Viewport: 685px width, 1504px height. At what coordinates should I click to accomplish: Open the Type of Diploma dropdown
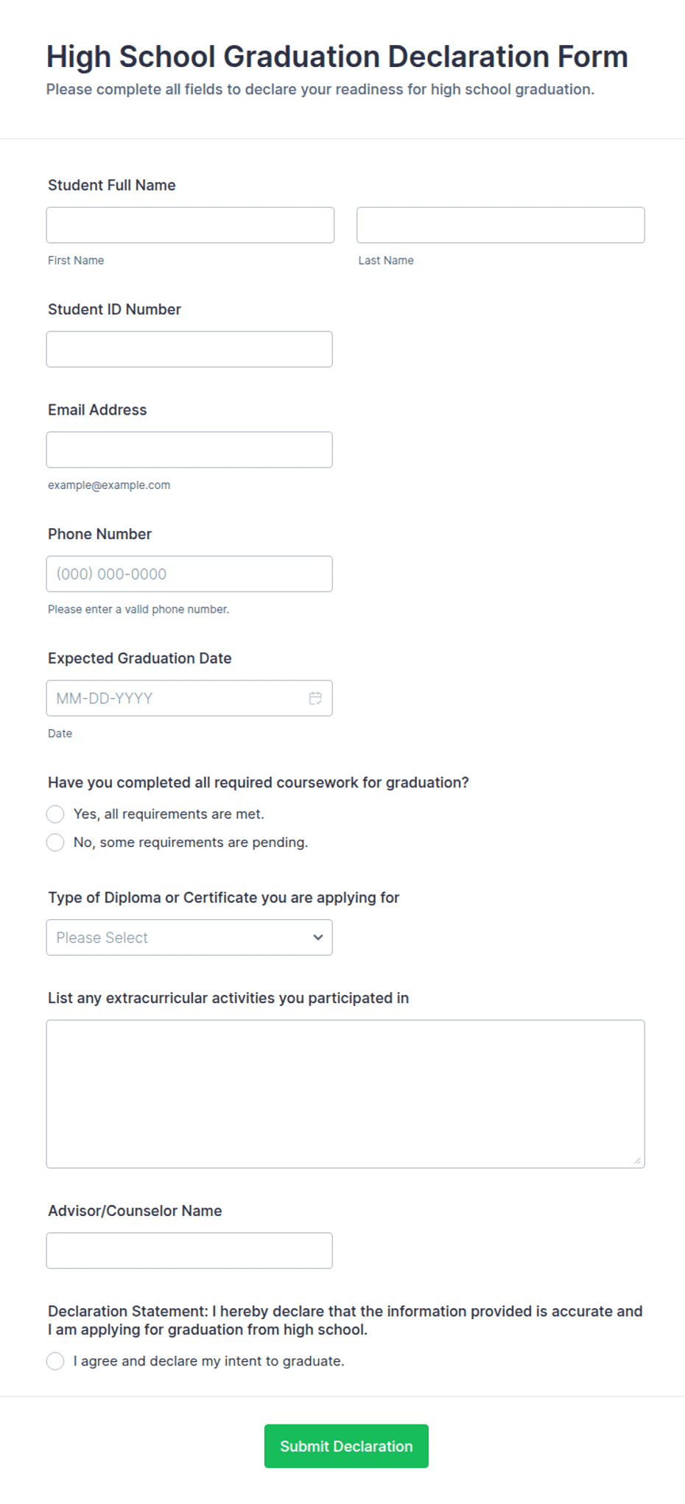click(x=189, y=938)
